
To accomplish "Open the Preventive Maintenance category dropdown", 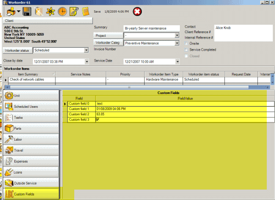I will click(x=177, y=43).
